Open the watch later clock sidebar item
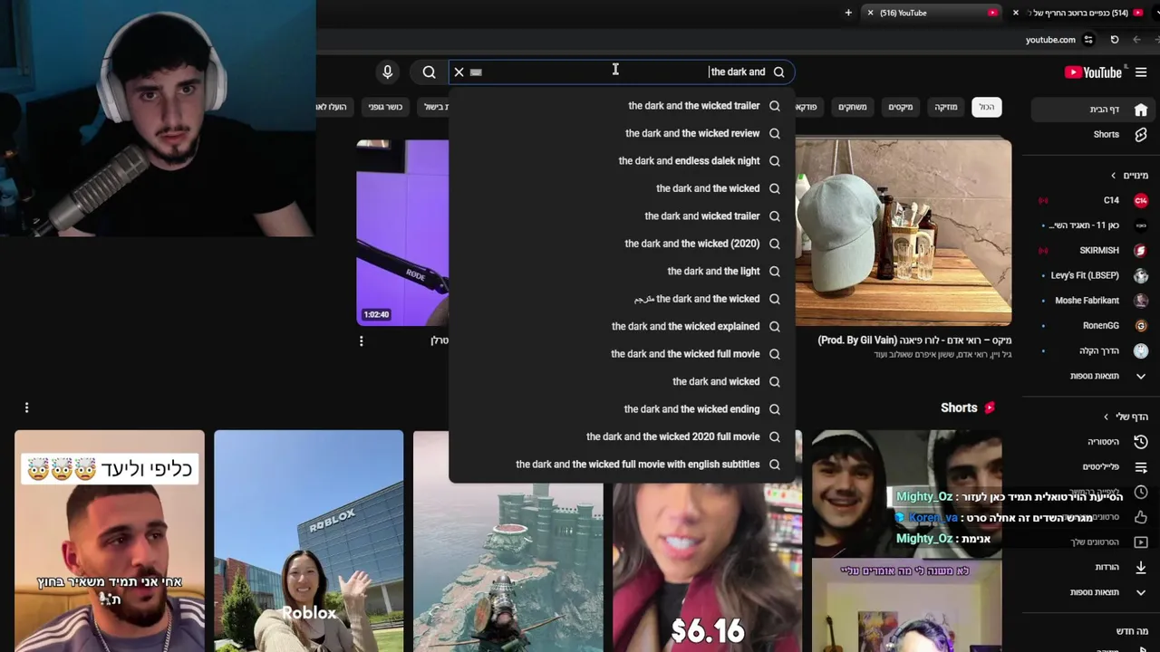Screen dimensions: 1160x652 pyautogui.click(x=1141, y=493)
